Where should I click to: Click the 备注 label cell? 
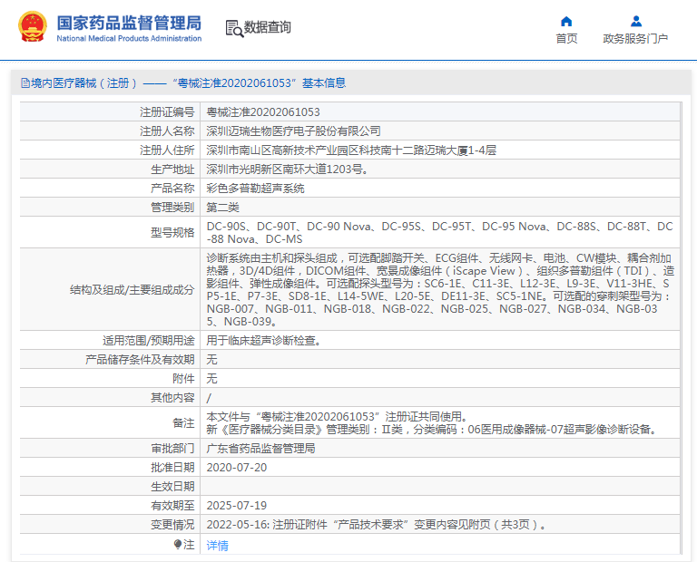[183, 423]
